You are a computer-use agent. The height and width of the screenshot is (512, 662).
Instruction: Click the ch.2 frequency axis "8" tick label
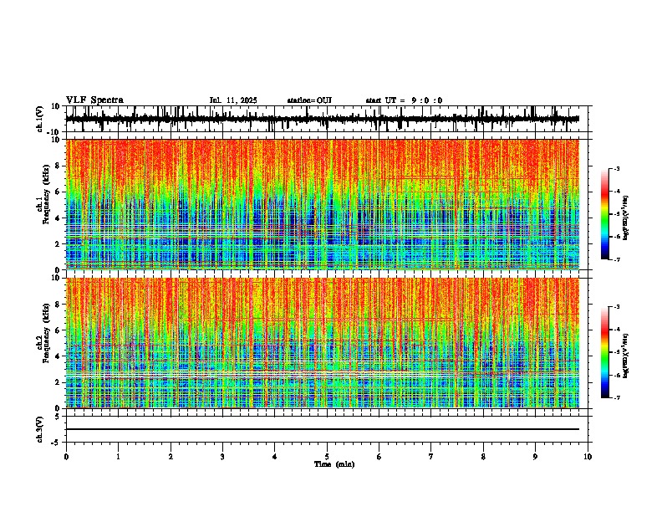pyautogui.click(x=59, y=305)
